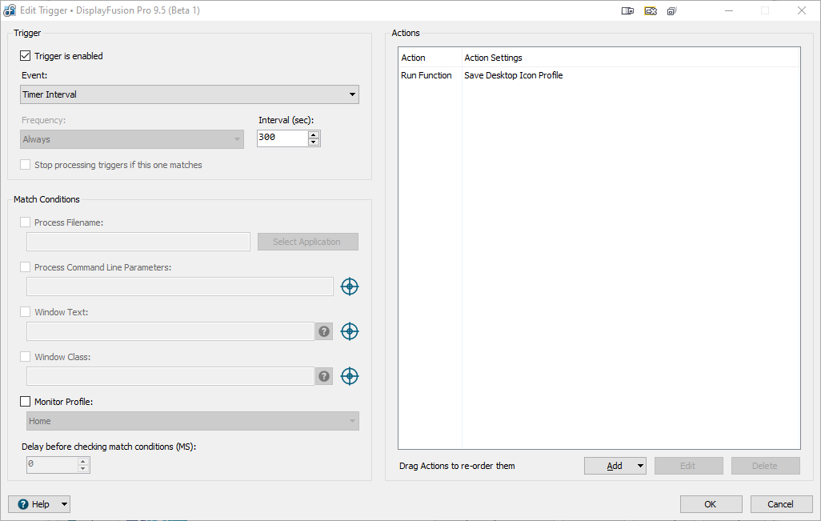The image size is (821, 521).
Task: Click target crosshair beside Process Command Line Parameters
Action: click(350, 287)
